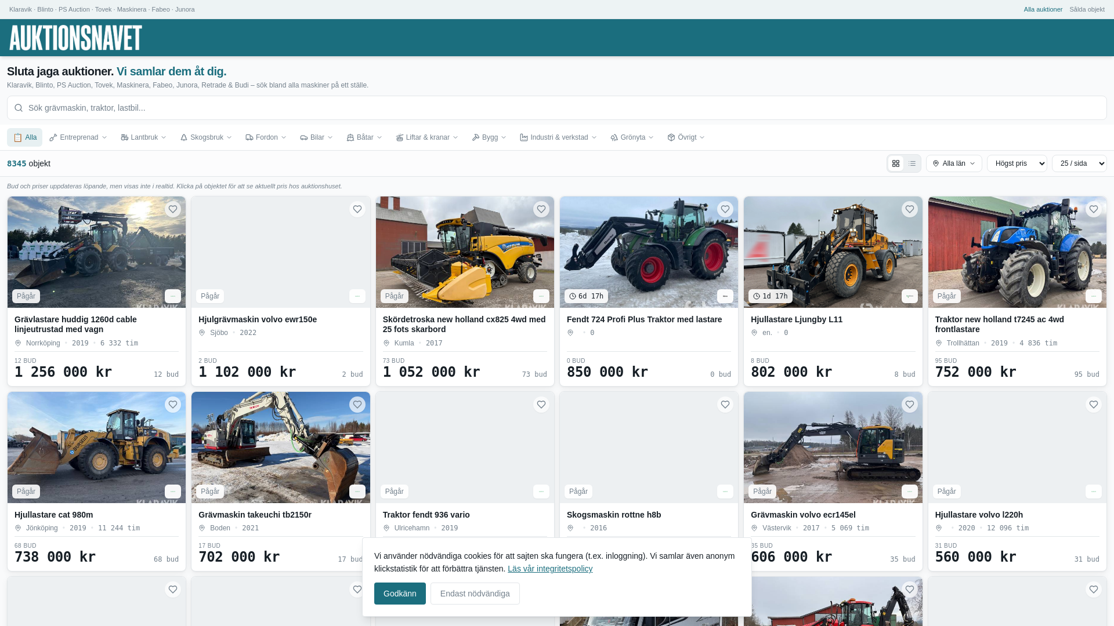Click the minus icon on Grävmaskin volvo ecr145el image

pos(910,492)
